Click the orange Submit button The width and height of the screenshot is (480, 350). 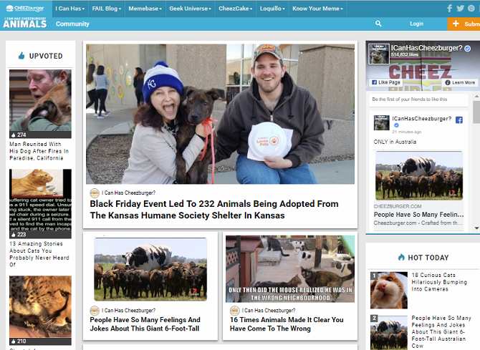click(x=464, y=24)
